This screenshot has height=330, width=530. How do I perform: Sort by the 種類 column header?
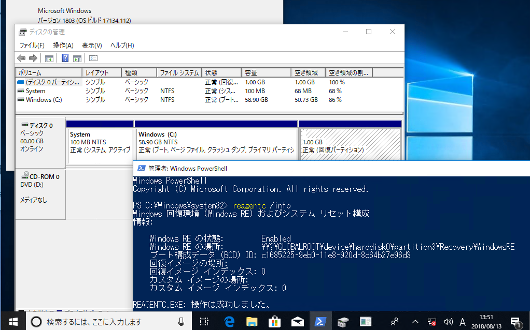pos(139,72)
